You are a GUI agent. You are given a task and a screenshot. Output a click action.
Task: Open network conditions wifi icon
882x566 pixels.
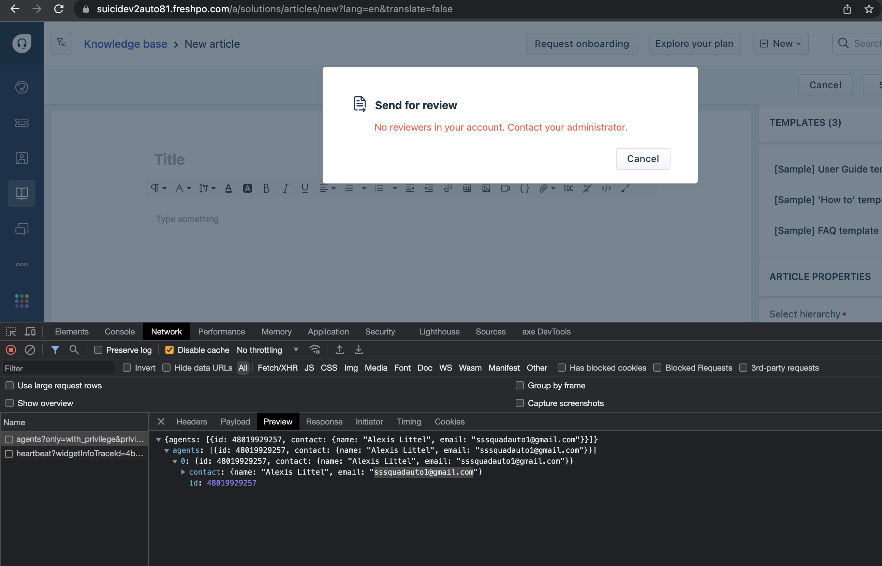tap(315, 350)
